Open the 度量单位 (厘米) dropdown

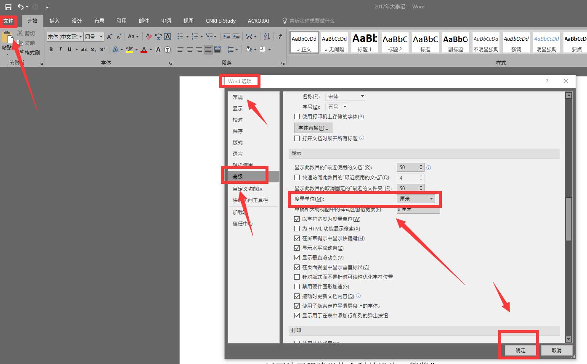416,199
